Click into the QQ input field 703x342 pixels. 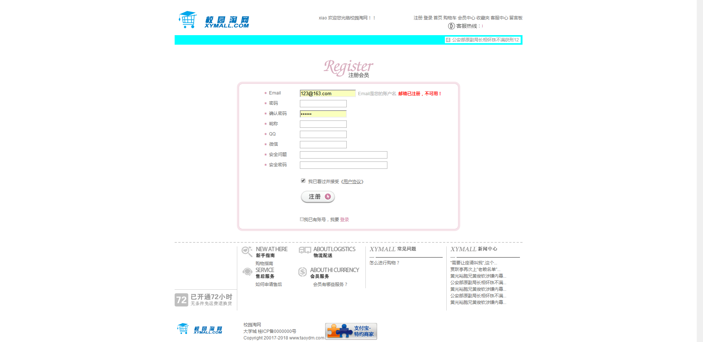(323, 134)
